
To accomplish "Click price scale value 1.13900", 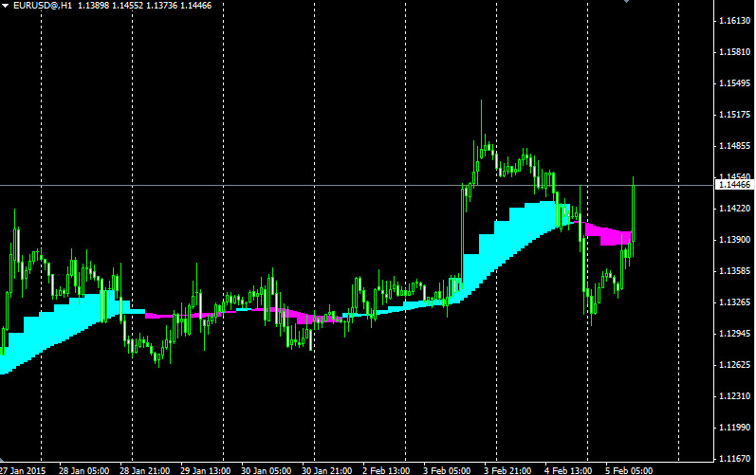I will [x=735, y=240].
